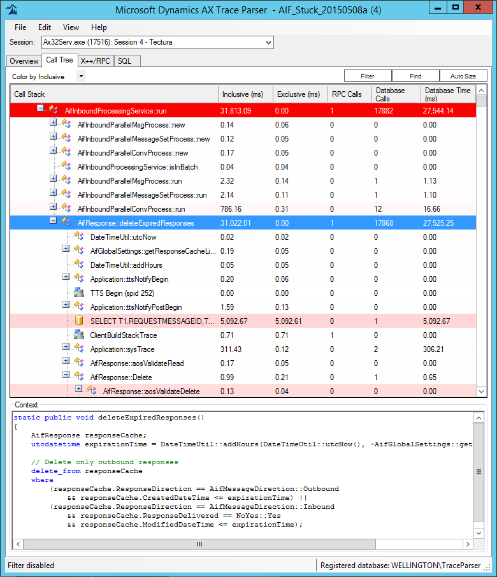Image resolution: width=497 pixels, height=577 pixels.
Task: Collapse the AifResponse::deleteExpiredResponses node
Action: pyautogui.click(x=54, y=220)
